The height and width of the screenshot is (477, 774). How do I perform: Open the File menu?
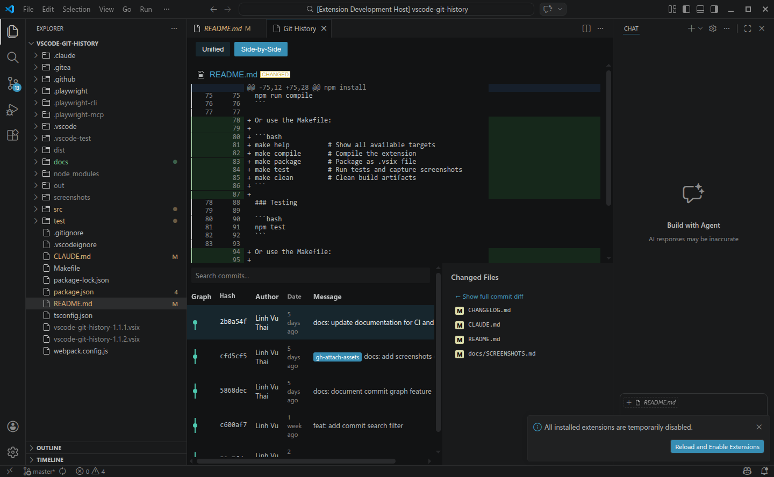[28, 9]
